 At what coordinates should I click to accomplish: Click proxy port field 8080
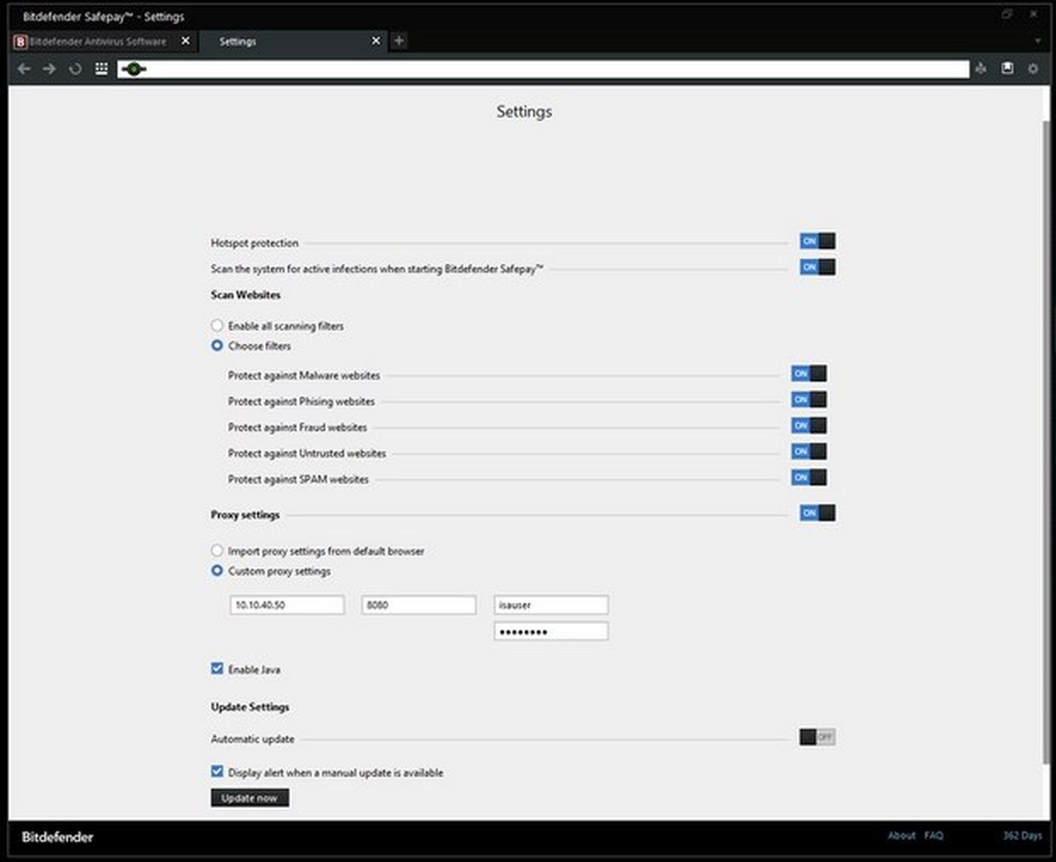419,605
